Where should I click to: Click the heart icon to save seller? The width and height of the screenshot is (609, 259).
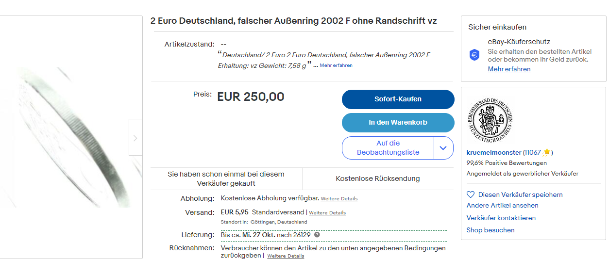point(470,194)
